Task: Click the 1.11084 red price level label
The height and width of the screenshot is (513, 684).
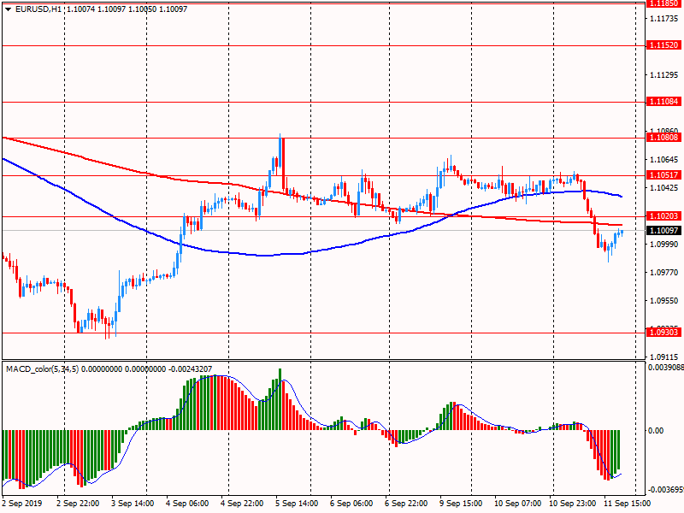Action: coord(664,102)
